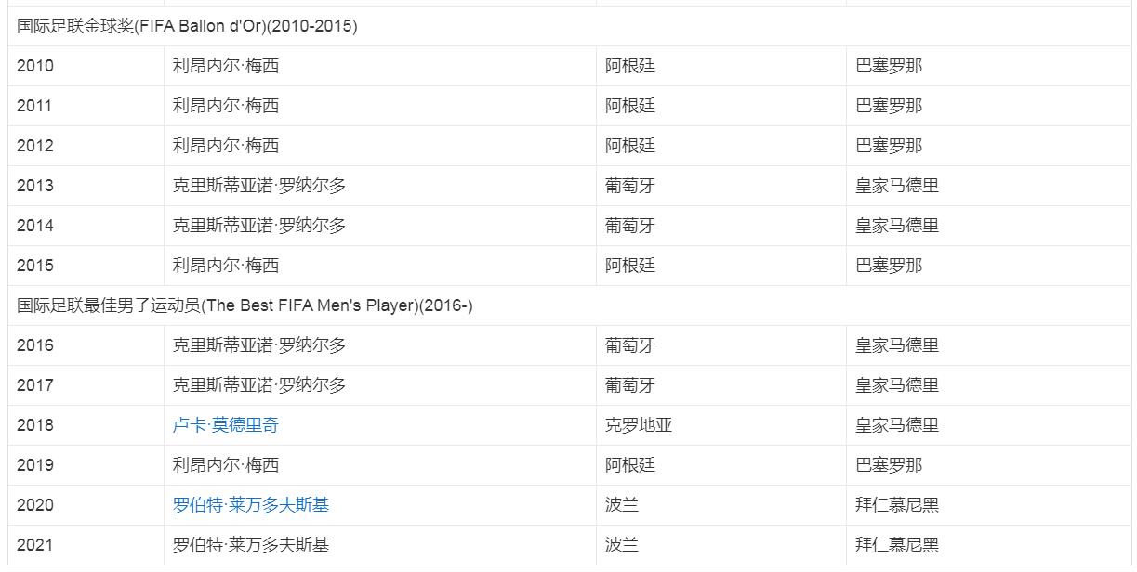Select 皇家马德里 in the 2017 row

coord(896,385)
